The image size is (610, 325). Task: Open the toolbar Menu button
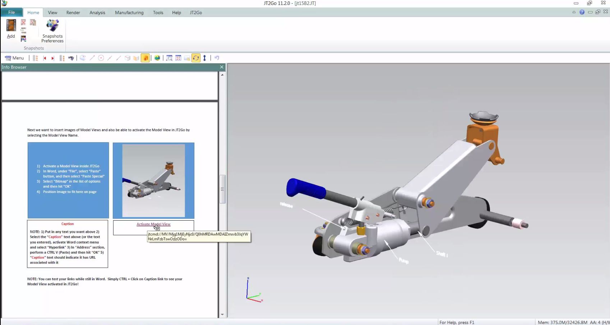coord(14,58)
